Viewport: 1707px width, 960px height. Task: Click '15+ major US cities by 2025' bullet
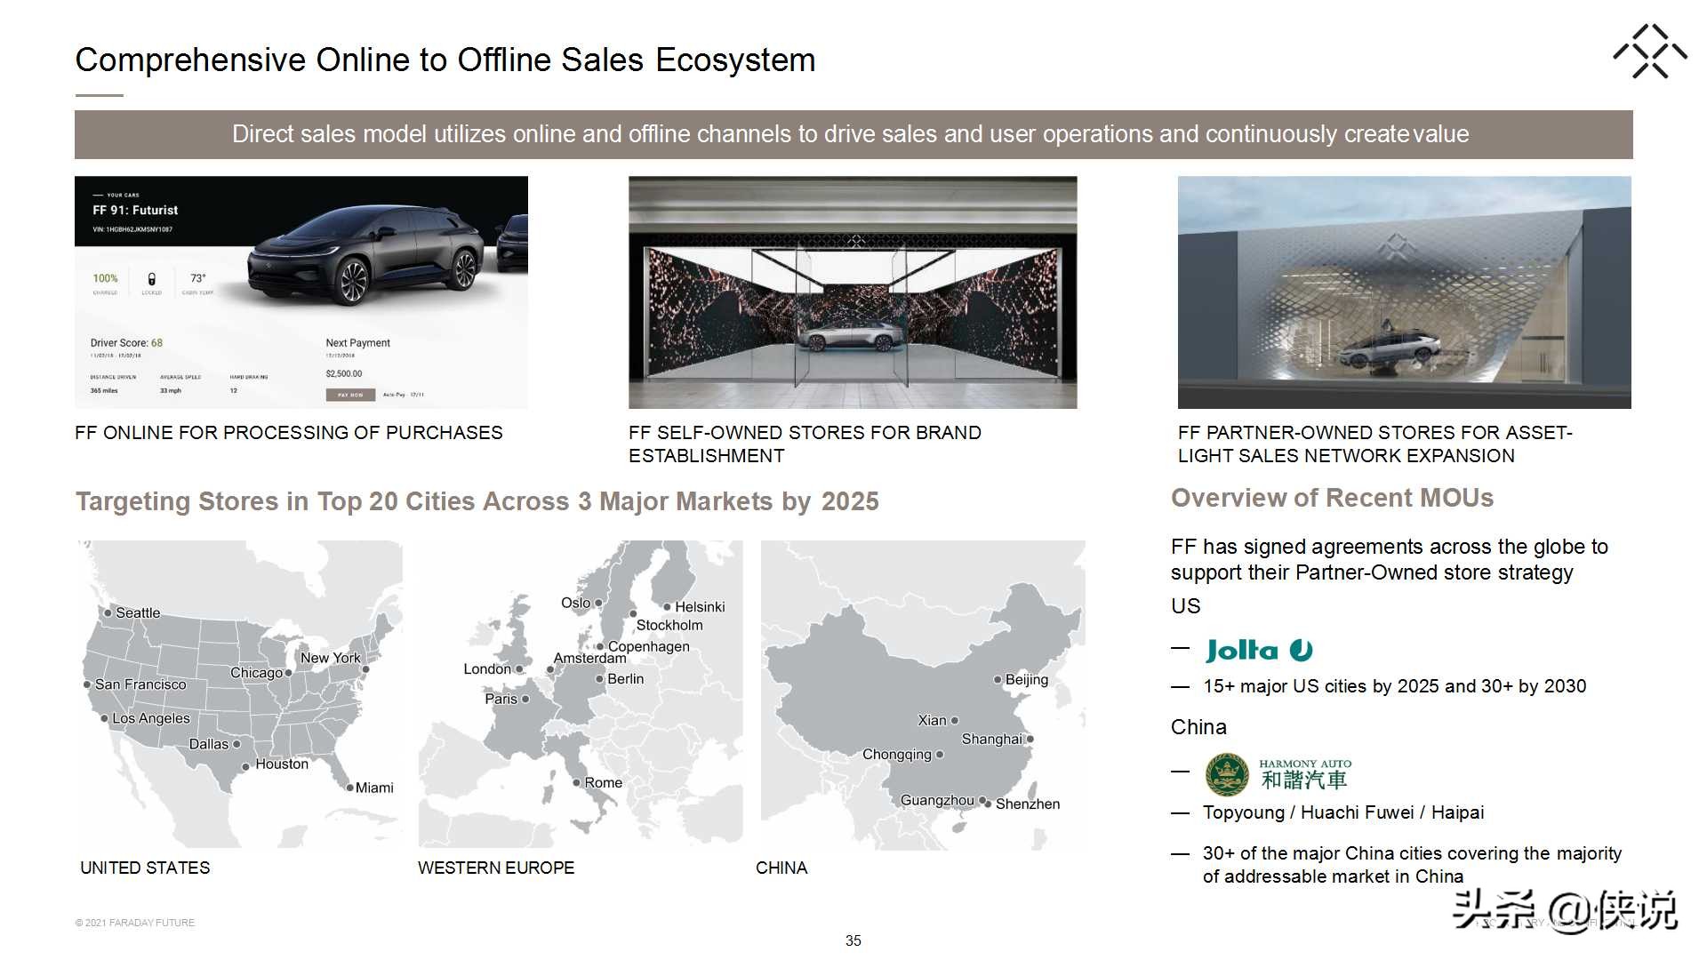tap(1394, 686)
